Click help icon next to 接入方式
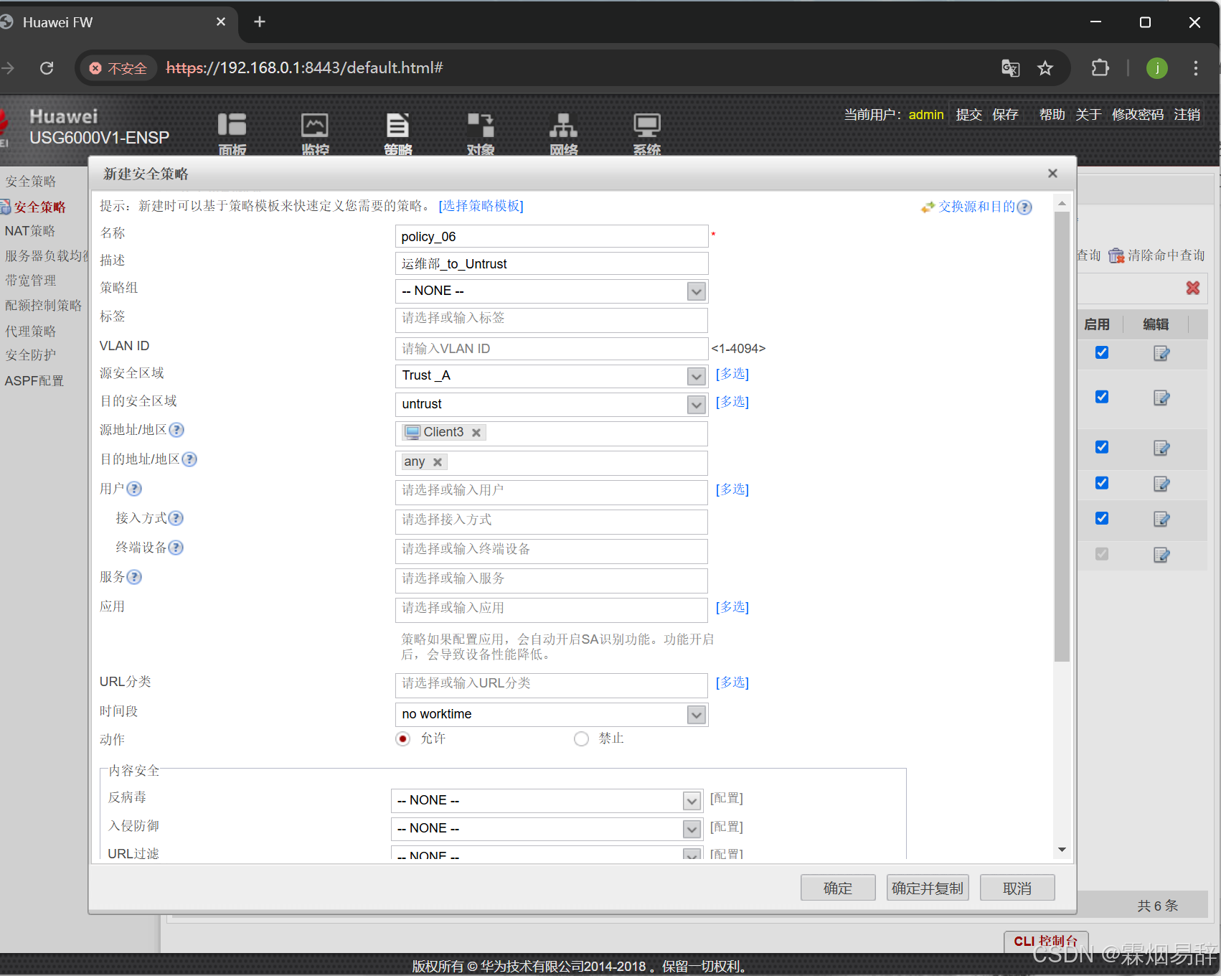 tap(176, 518)
